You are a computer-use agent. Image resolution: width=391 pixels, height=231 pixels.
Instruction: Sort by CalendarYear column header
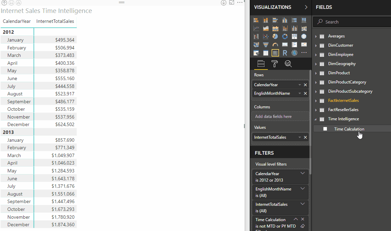coord(17,21)
